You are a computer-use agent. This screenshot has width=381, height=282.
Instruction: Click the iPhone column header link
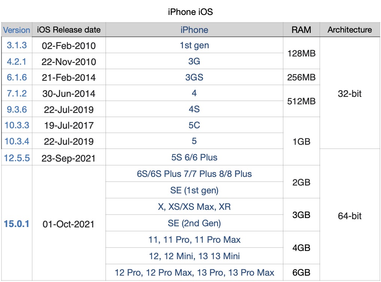[194, 30]
